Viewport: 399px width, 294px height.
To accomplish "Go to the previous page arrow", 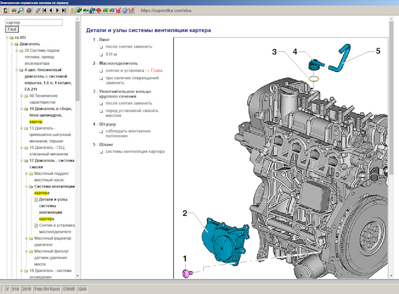I will point(51,10).
